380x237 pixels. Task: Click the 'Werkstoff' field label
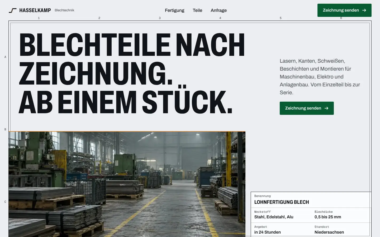tap(263, 212)
